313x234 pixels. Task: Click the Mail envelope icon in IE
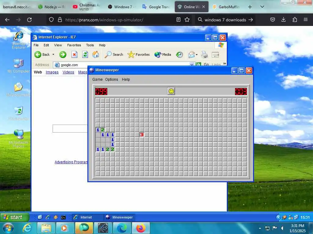(x=191, y=55)
